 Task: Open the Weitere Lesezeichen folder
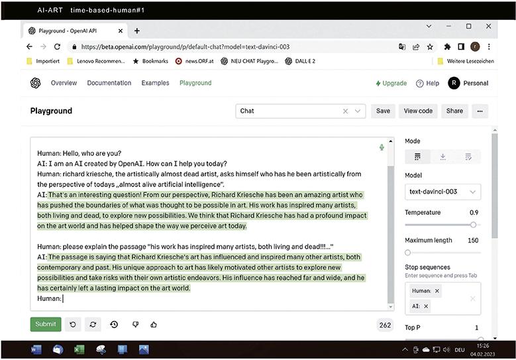coord(466,61)
